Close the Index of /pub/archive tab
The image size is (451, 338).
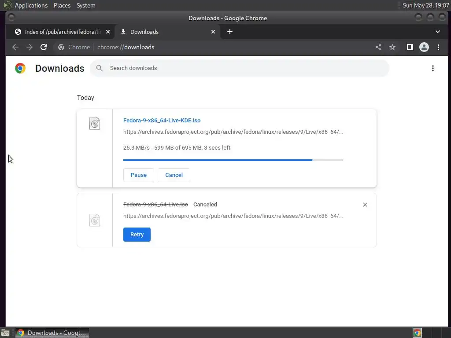[108, 32]
